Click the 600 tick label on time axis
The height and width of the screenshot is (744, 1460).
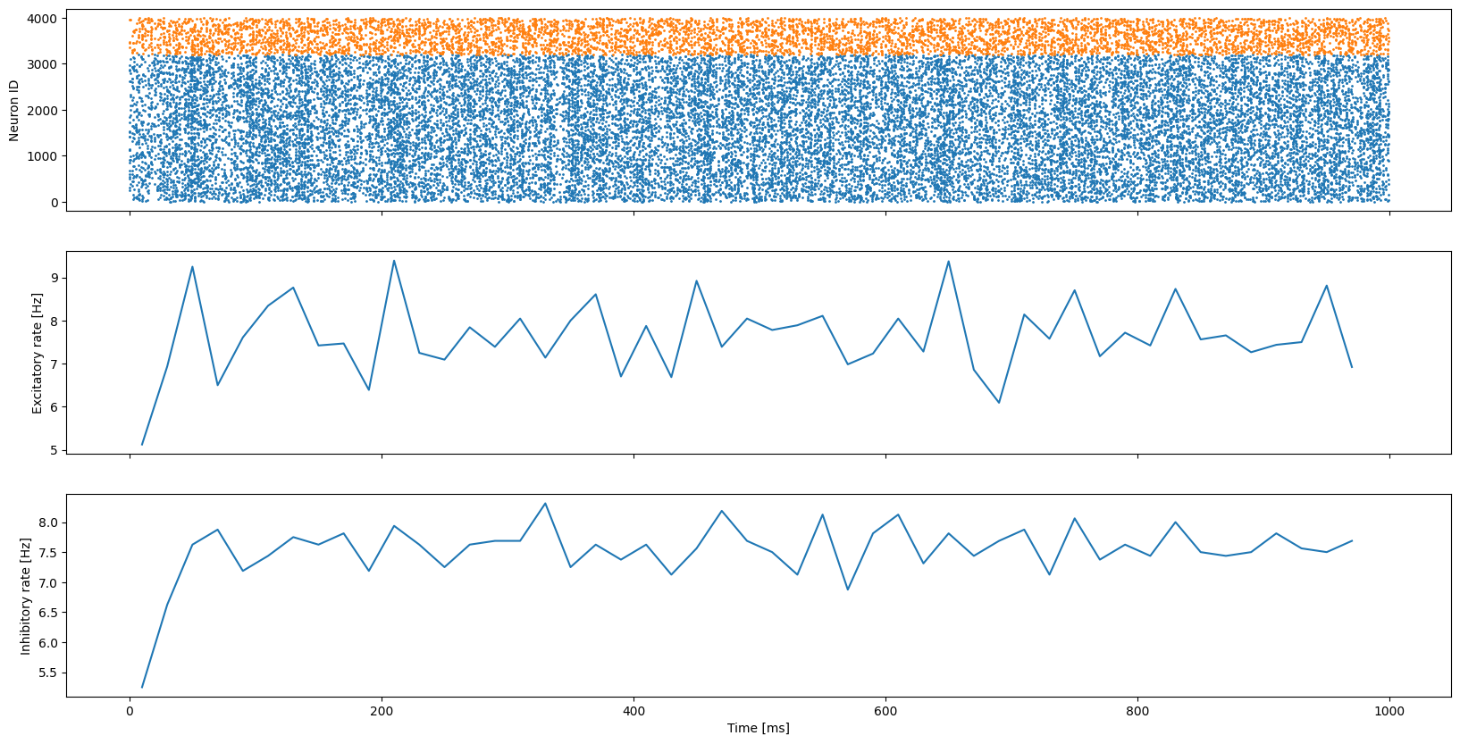tap(886, 712)
